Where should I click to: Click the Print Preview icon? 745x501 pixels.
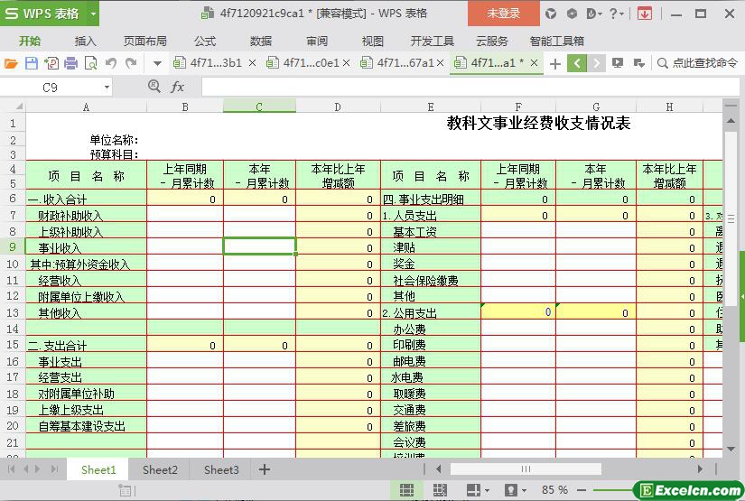pos(90,63)
